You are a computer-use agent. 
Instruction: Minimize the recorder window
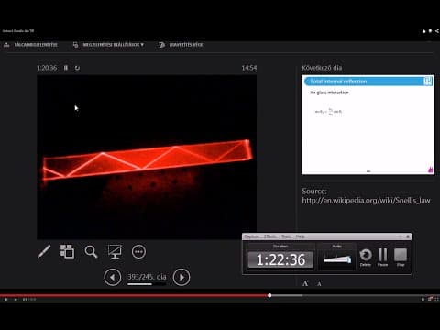click(x=400, y=236)
